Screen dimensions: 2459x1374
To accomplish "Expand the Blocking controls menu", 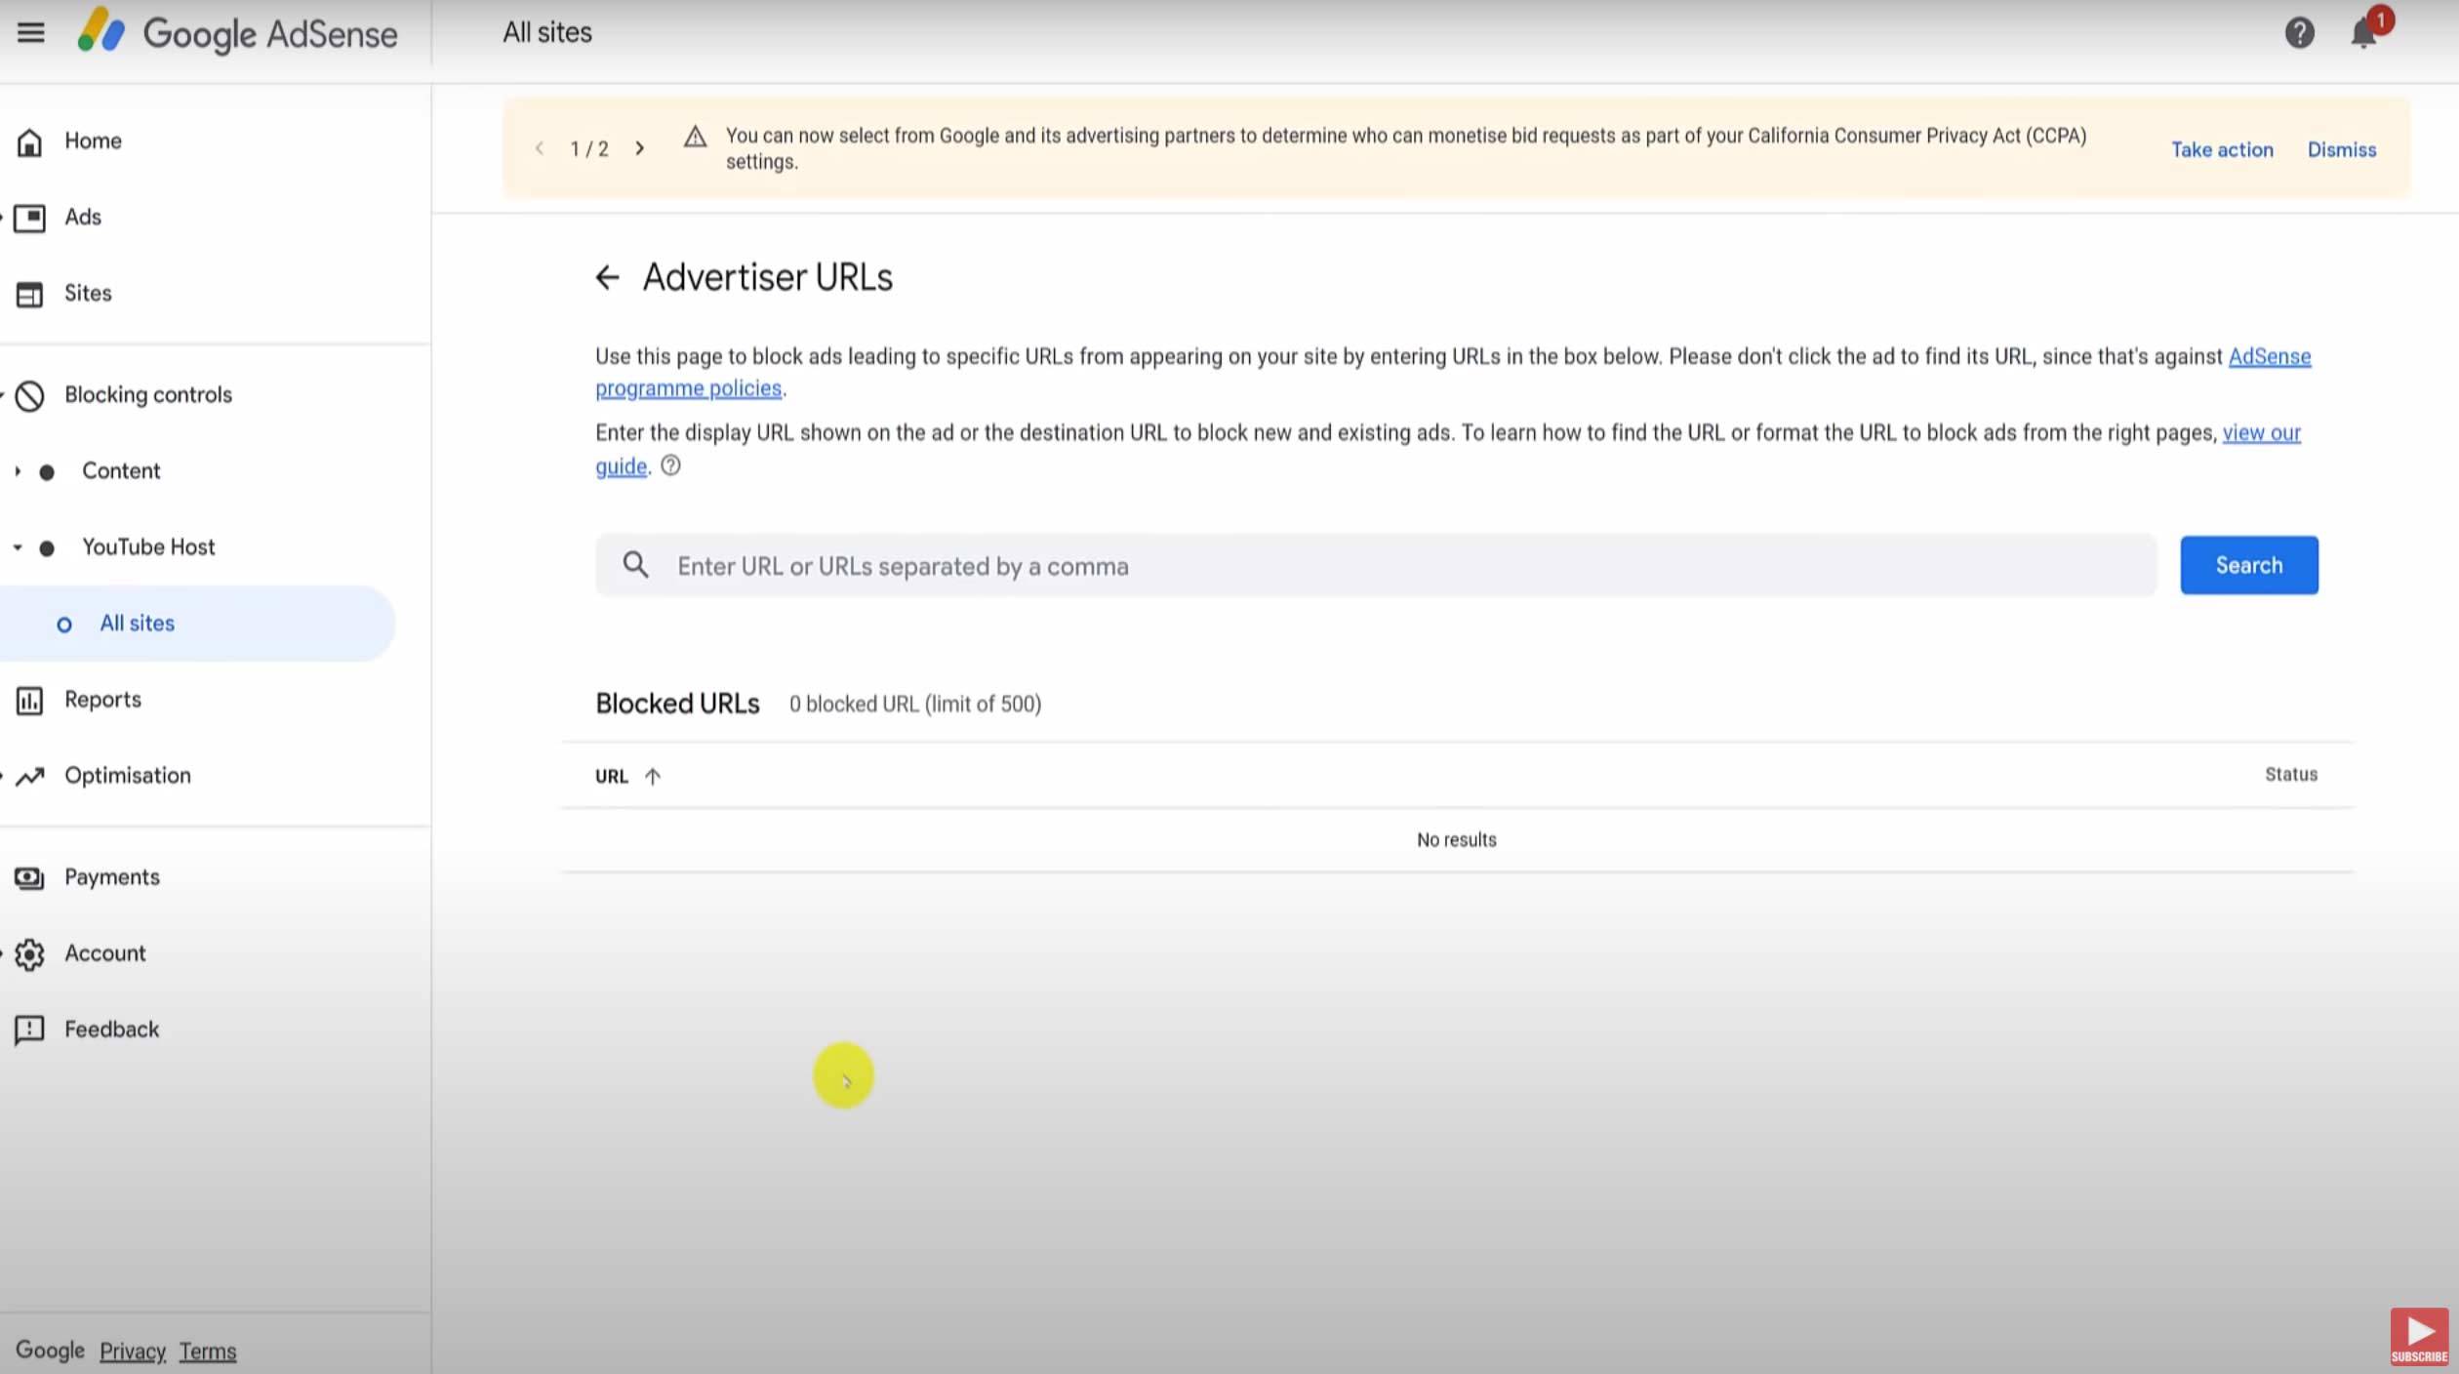I will pyautogui.click(x=147, y=395).
